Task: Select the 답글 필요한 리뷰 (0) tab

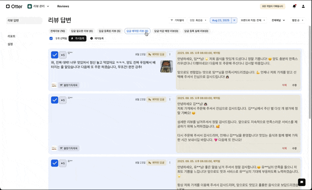Action: click(82, 31)
